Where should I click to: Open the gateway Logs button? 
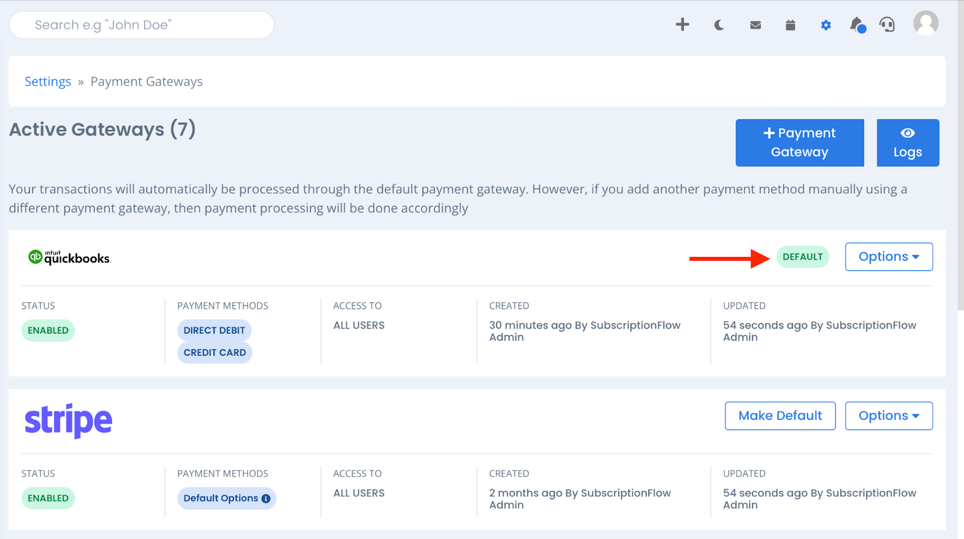click(x=908, y=143)
